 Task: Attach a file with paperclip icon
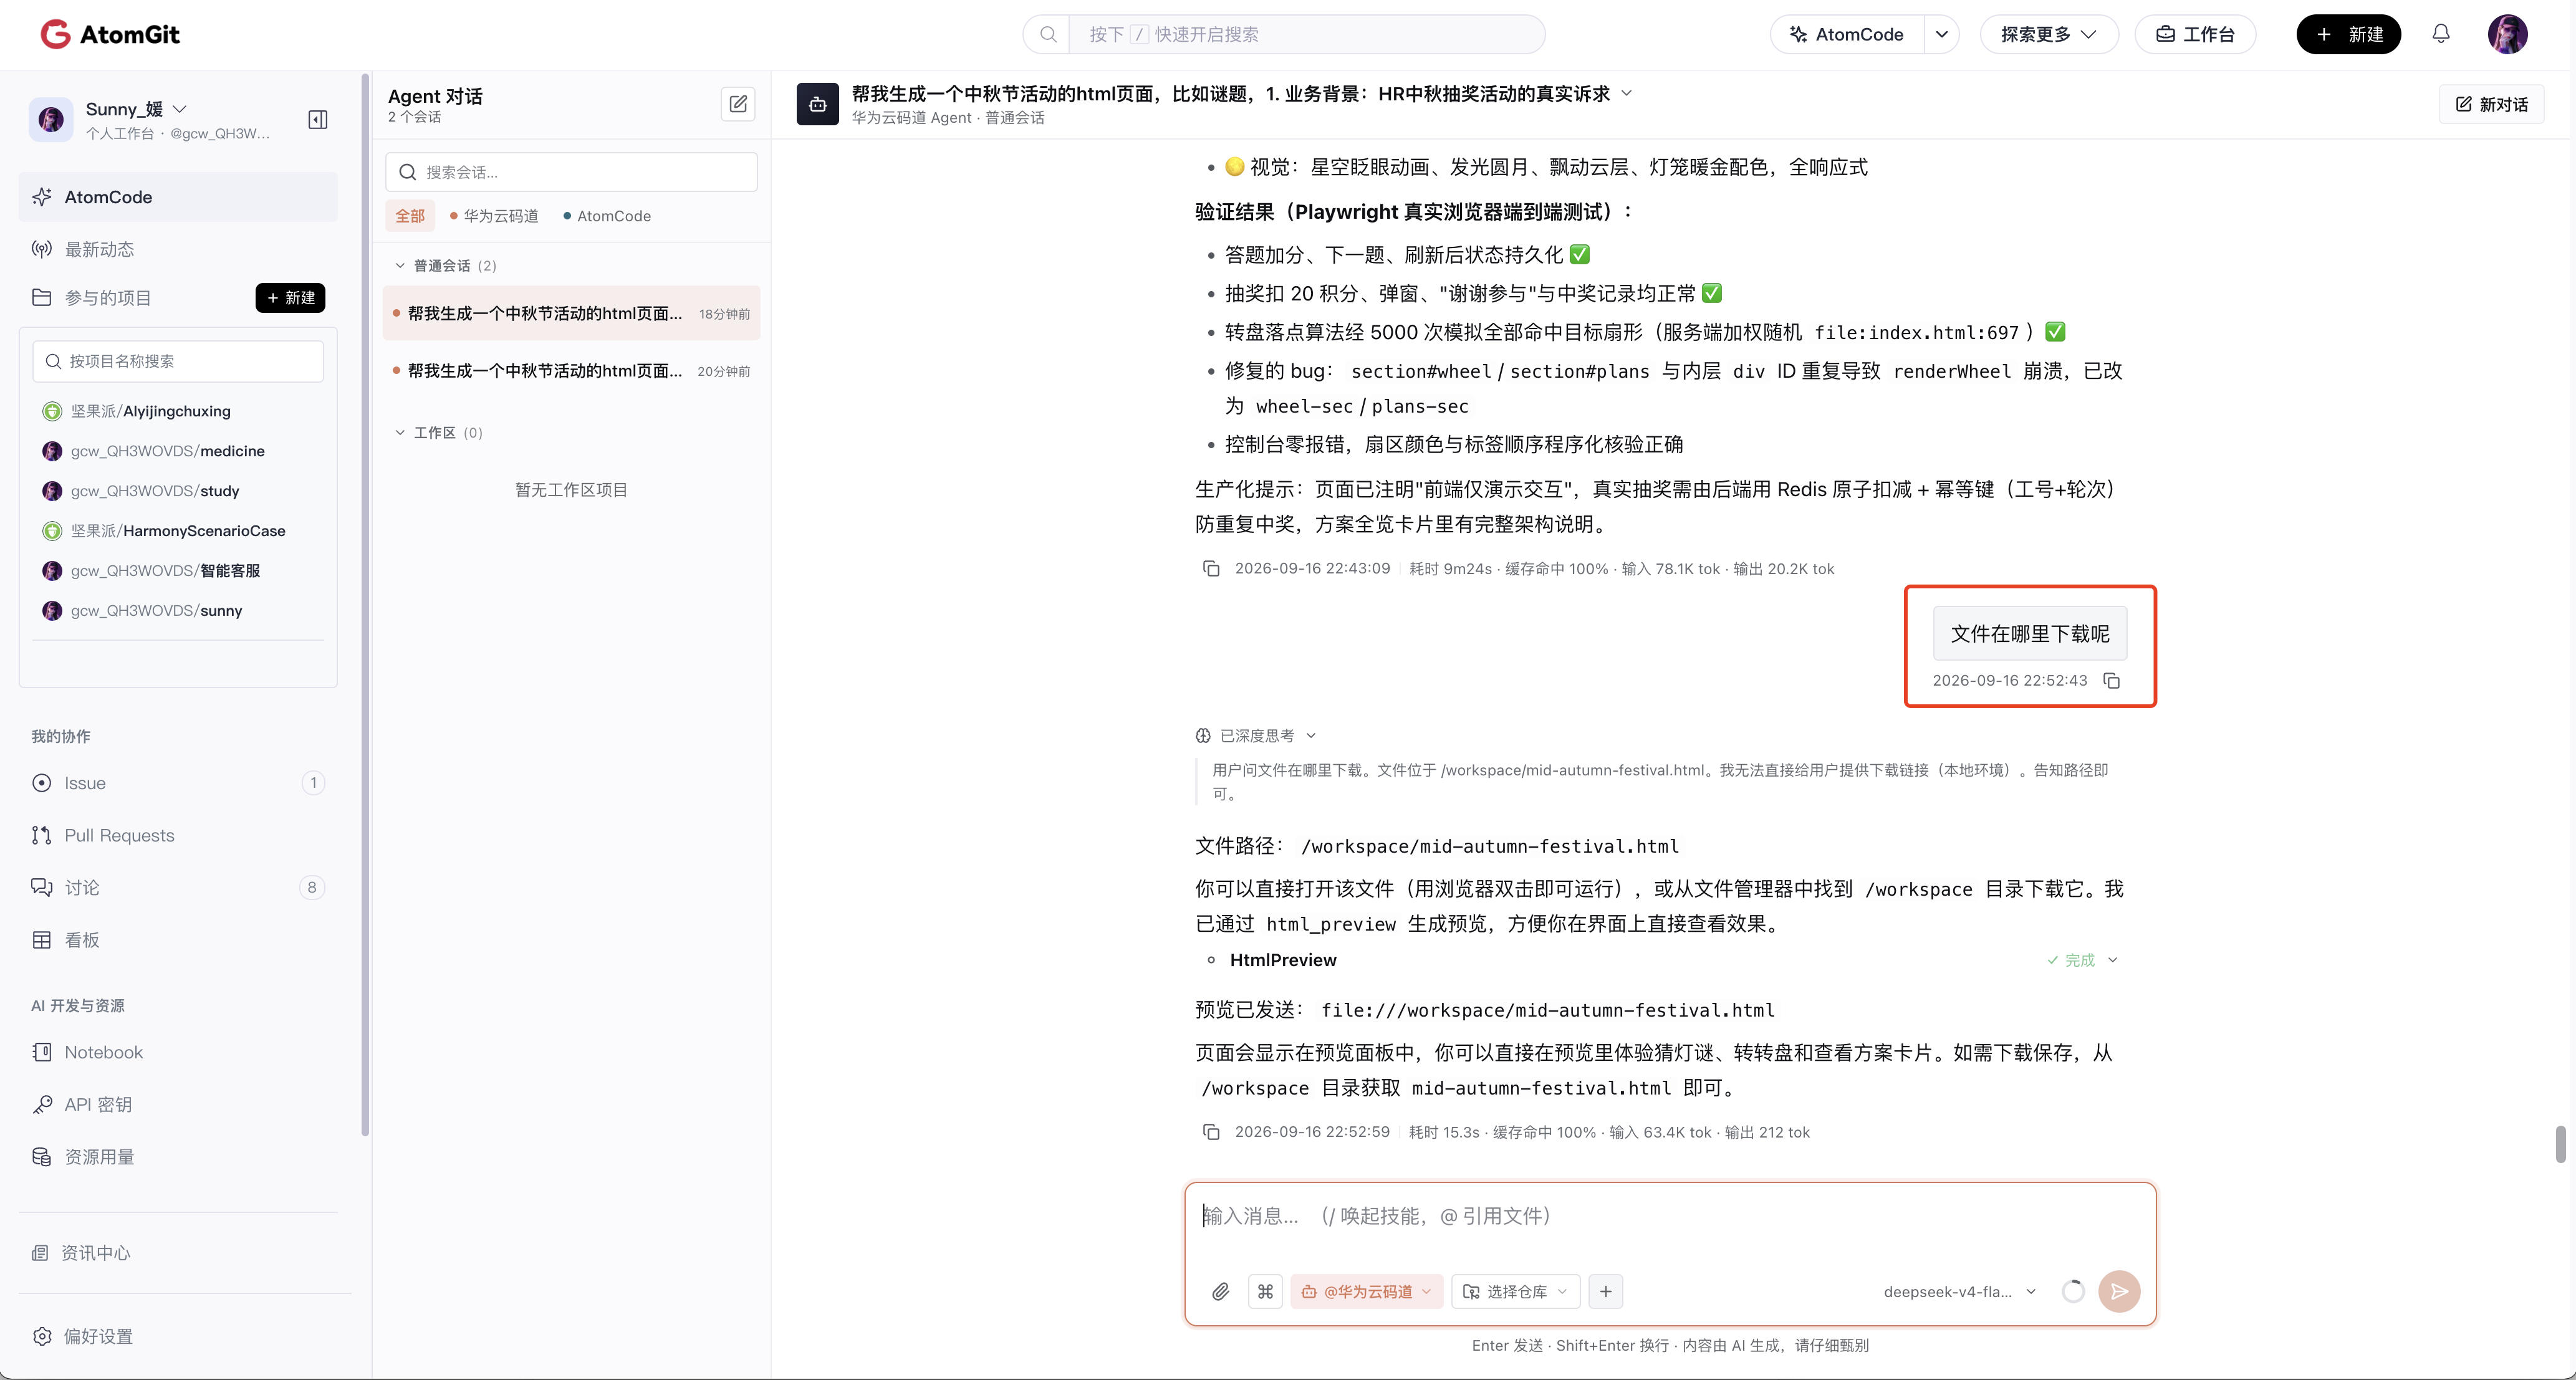click(x=1220, y=1291)
